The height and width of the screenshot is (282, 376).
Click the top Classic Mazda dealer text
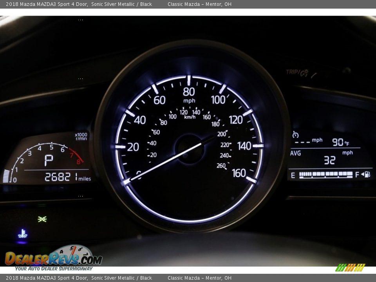(199, 4)
